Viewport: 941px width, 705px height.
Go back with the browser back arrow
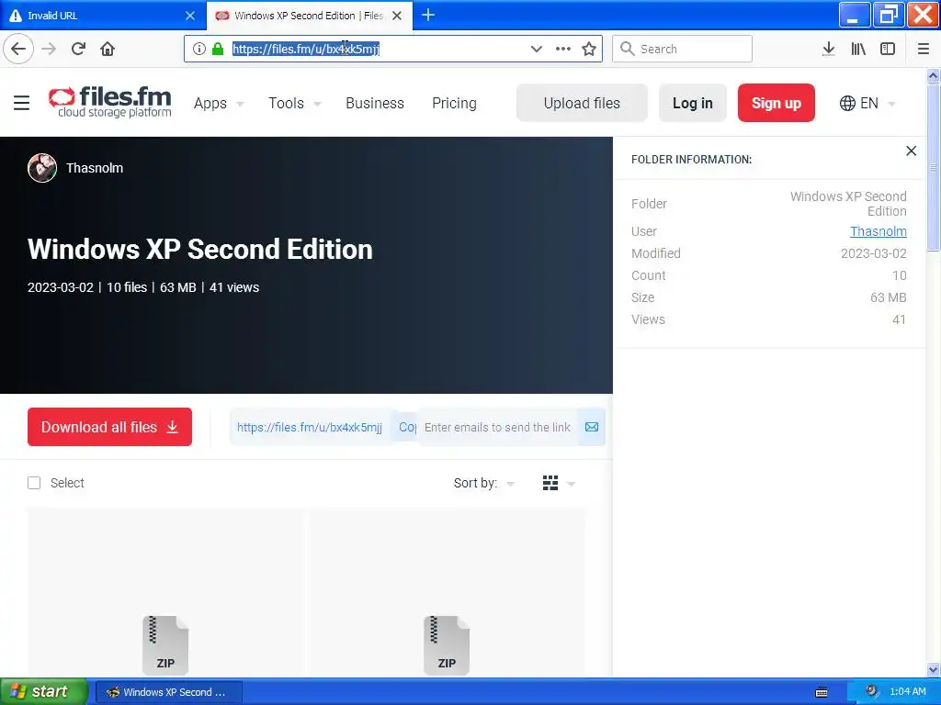pos(18,49)
